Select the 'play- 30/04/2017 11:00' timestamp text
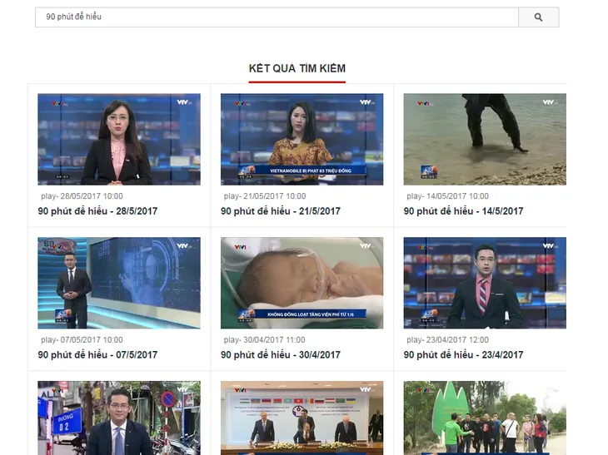Screen dimensions: 608x455 (x=265, y=339)
